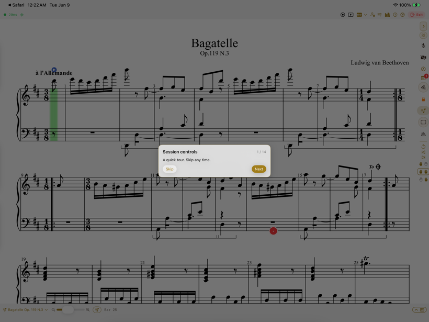Click the zoom out magnifier icon
The height and width of the screenshot is (322, 429).
53,309
